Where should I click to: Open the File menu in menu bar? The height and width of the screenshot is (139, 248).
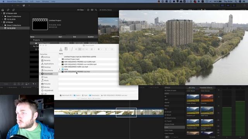(26, 2)
